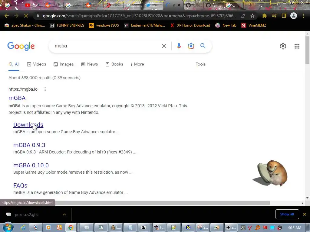Open the mGBA main result link

pyautogui.click(x=17, y=98)
